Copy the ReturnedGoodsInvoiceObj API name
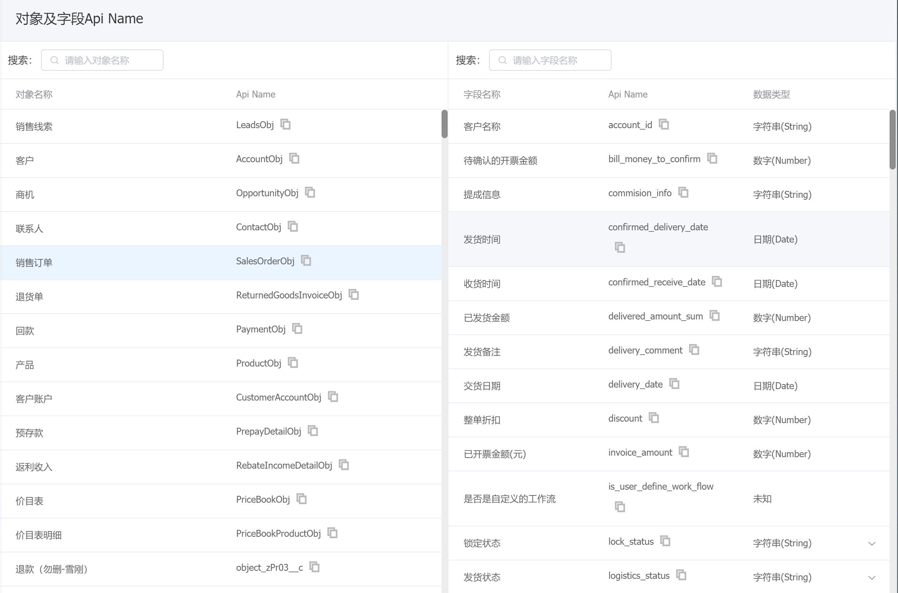This screenshot has width=898, height=593. 354,295
